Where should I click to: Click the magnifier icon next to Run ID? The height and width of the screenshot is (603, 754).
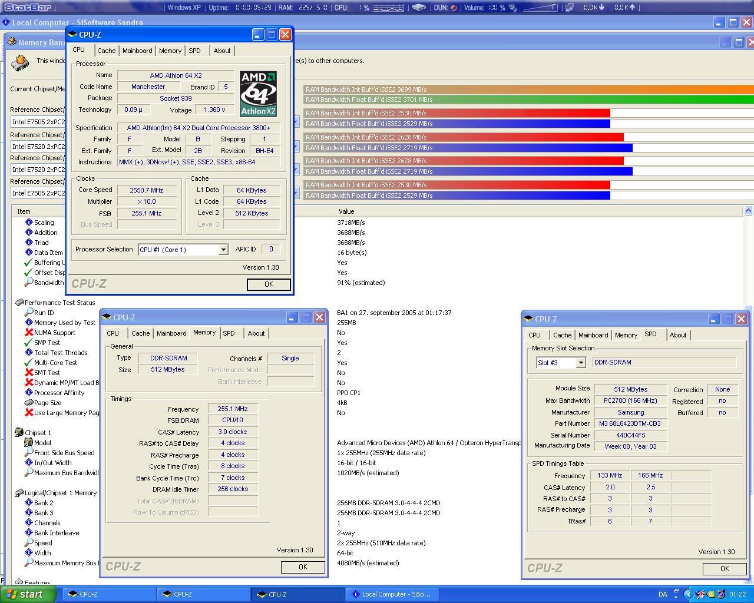click(x=28, y=313)
